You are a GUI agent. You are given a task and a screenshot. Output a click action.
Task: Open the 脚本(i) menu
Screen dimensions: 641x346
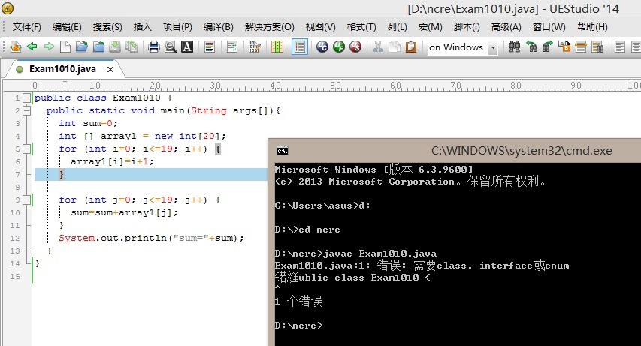tap(467, 26)
